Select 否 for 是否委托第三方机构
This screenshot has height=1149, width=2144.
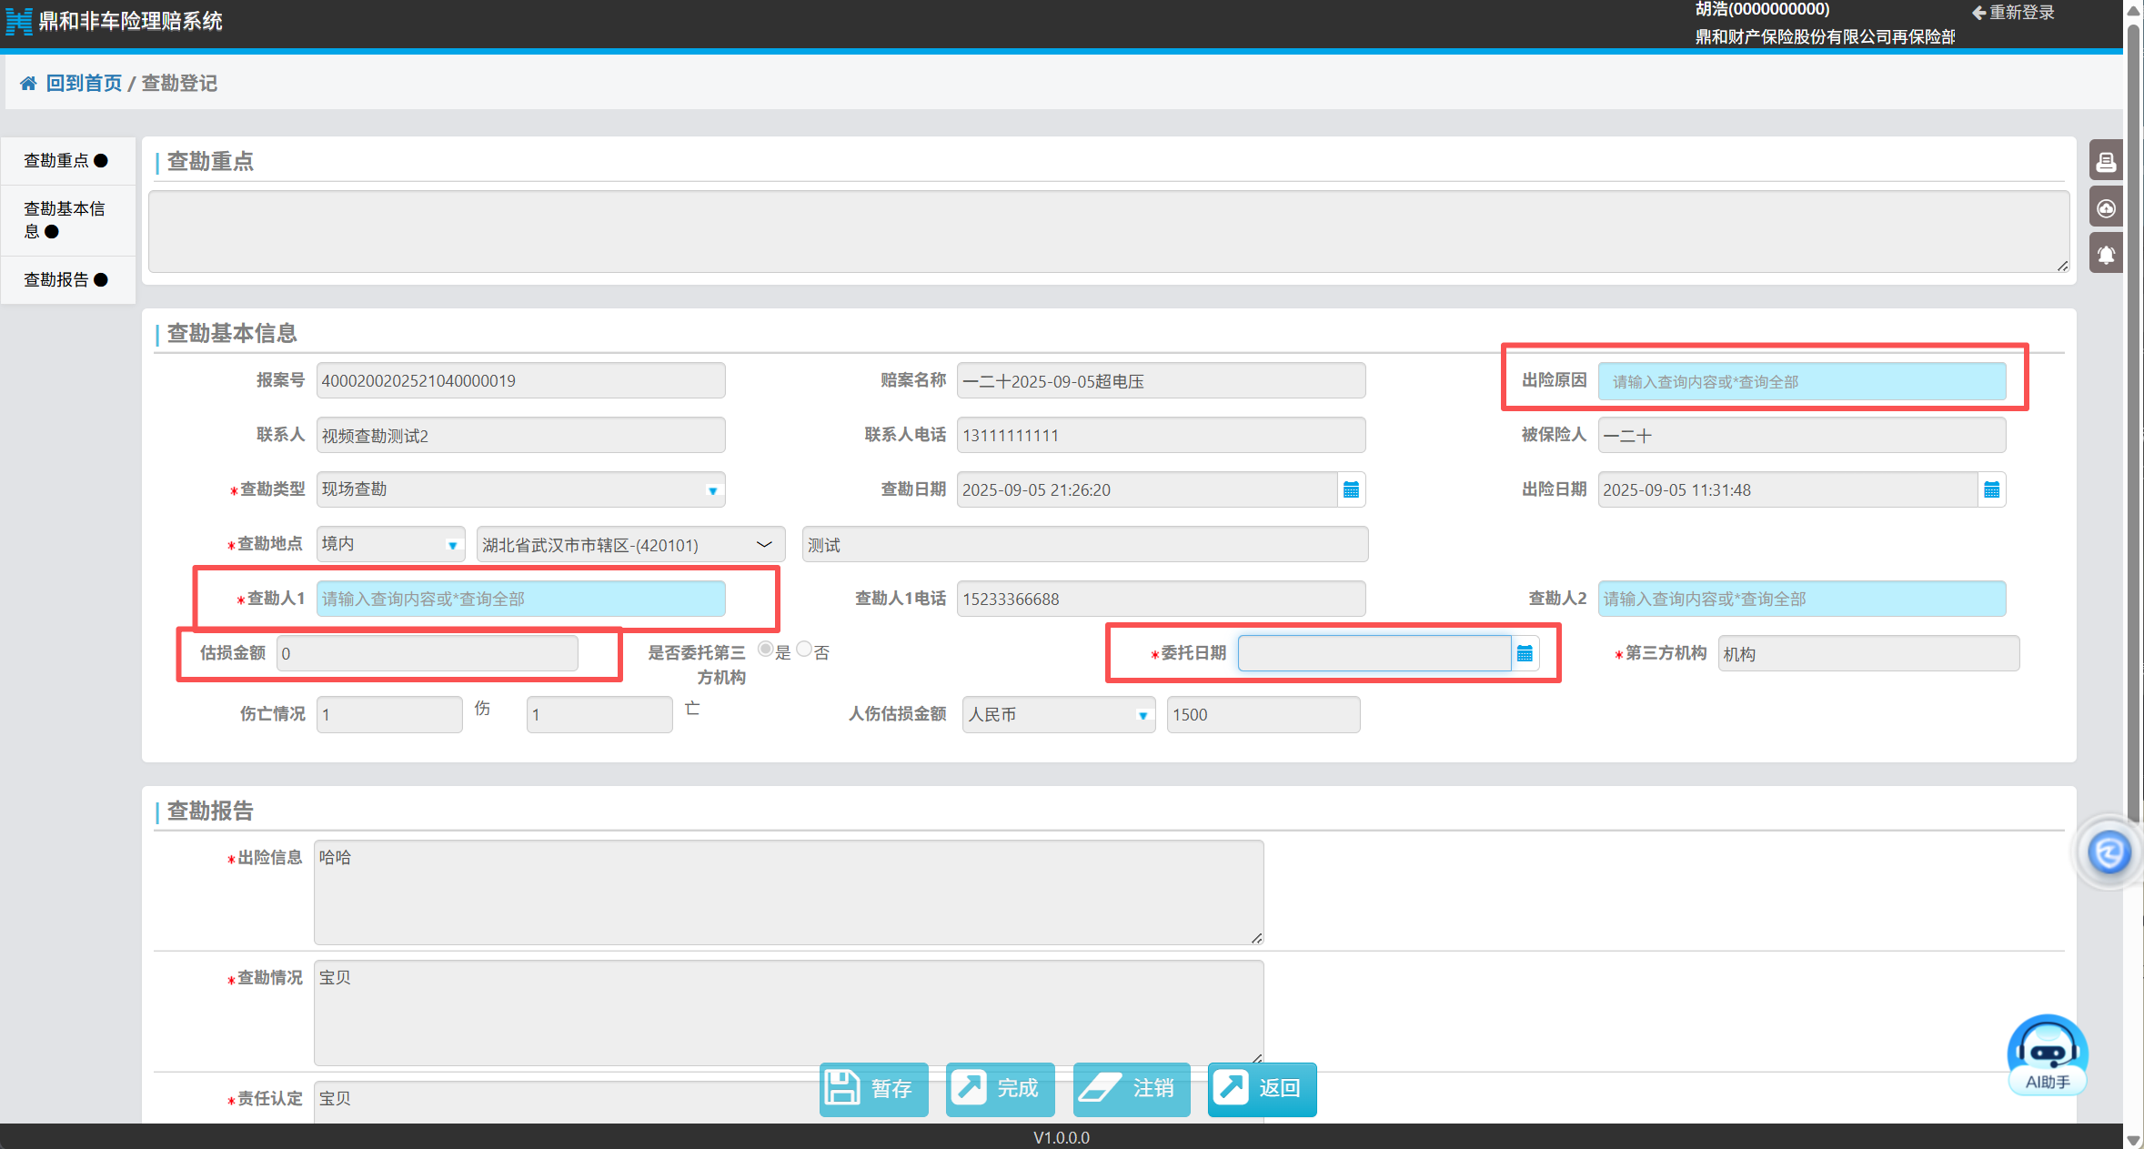[804, 650]
